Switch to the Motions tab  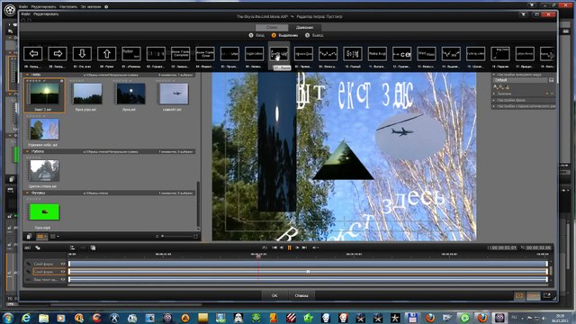(x=304, y=28)
